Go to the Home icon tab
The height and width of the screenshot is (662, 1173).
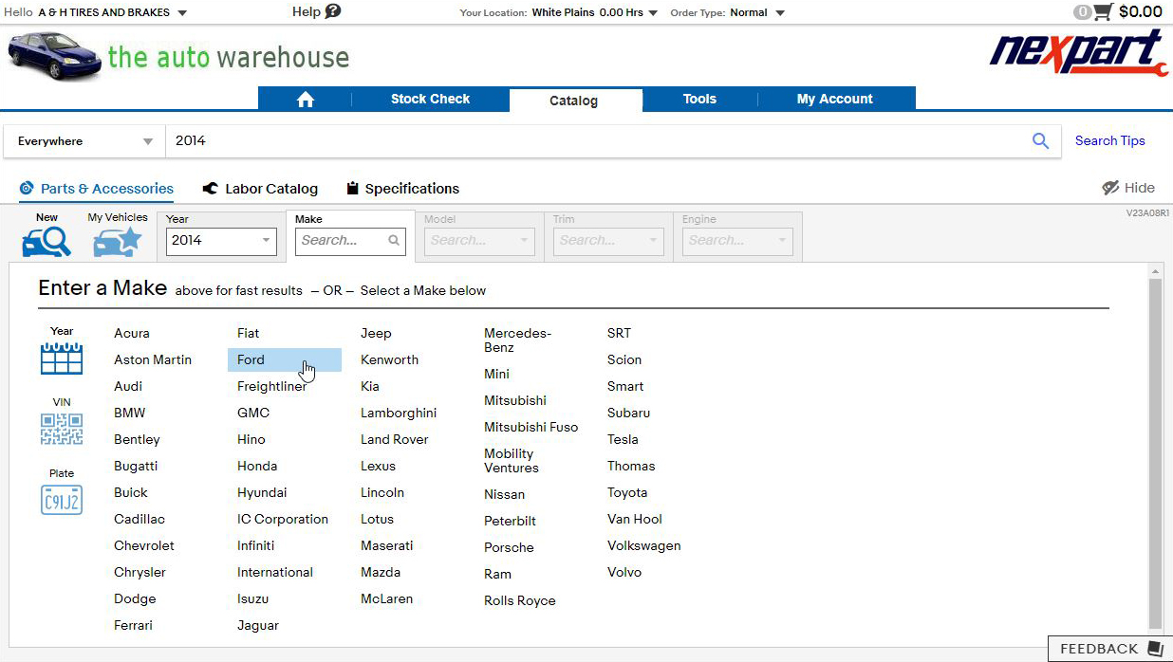(305, 100)
